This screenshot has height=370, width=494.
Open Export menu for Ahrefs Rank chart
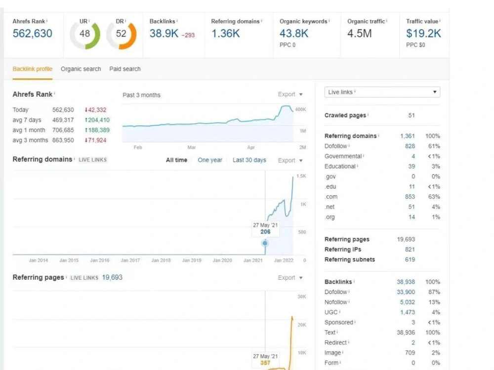pyautogui.click(x=290, y=94)
